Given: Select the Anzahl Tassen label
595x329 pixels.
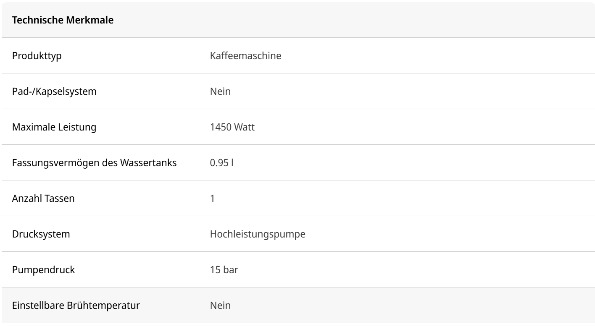Looking at the screenshot, I should pos(43,198).
